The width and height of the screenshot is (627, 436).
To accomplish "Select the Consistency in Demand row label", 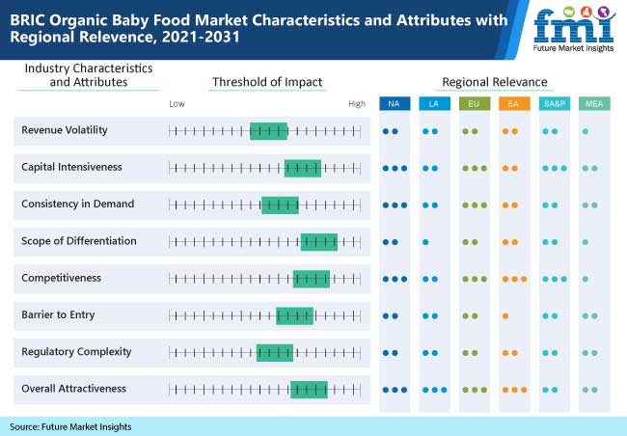I will tap(78, 204).
